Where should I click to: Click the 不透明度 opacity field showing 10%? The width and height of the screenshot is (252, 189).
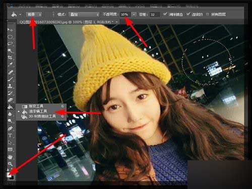click(125, 15)
